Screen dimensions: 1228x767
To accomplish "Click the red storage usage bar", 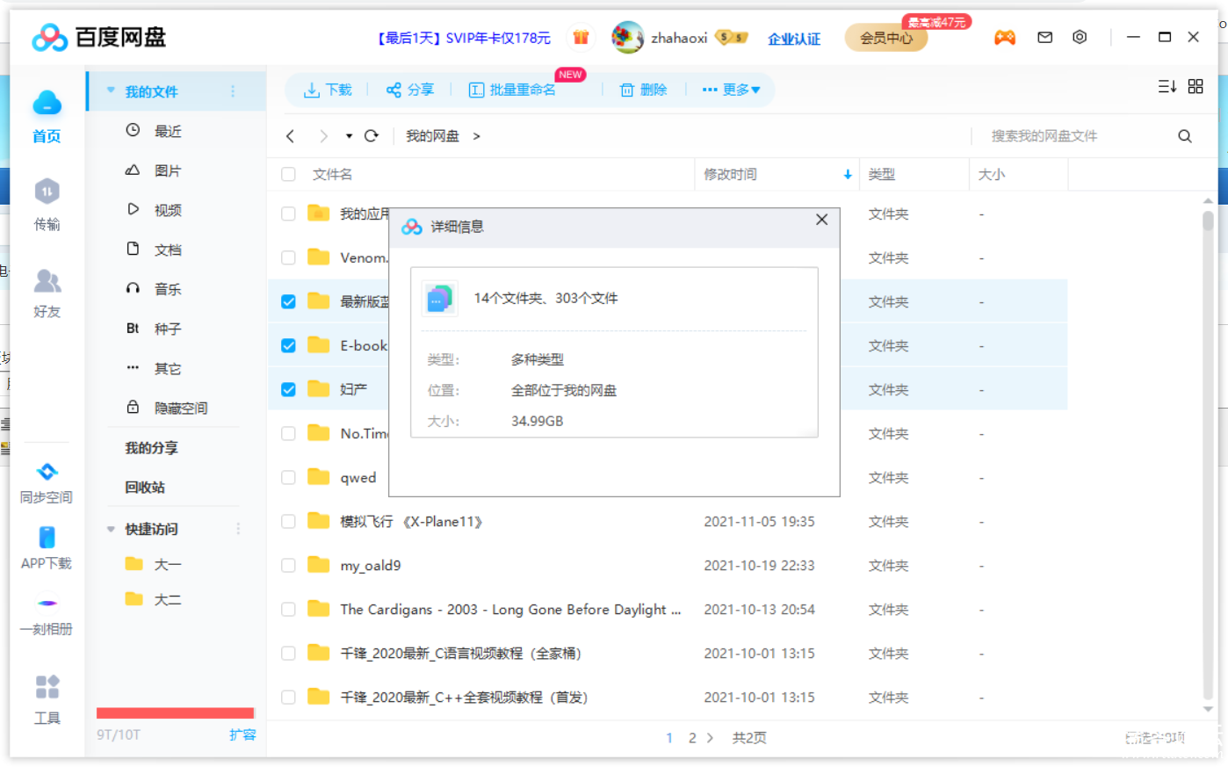I will point(175,713).
